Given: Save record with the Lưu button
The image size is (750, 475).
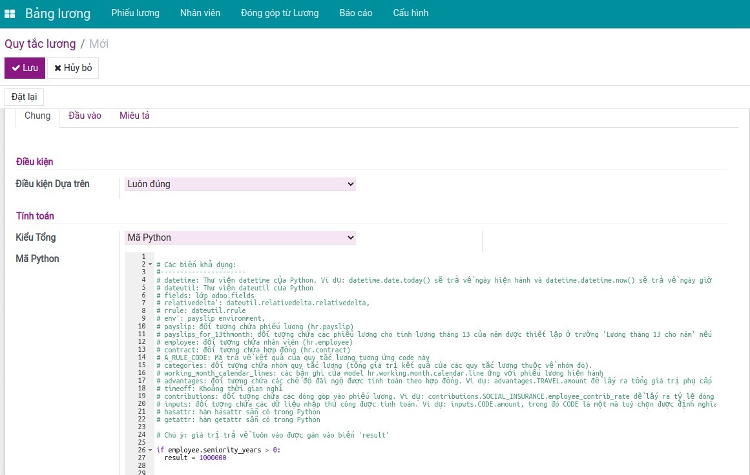Looking at the screenshot, I should (25, 68).
